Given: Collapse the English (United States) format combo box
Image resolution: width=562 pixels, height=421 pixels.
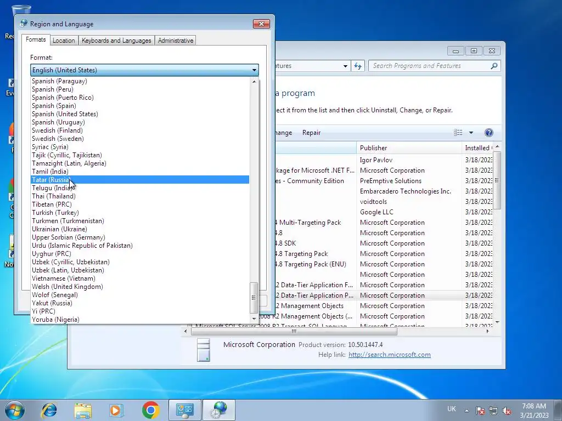Looking at the screenshot, I should (x=144, y=70).
